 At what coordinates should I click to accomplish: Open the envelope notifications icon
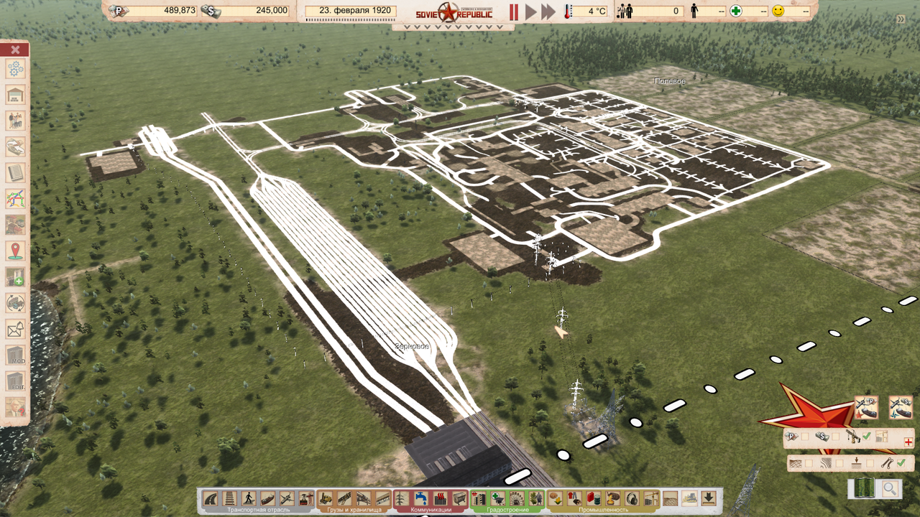pos(15,330)
